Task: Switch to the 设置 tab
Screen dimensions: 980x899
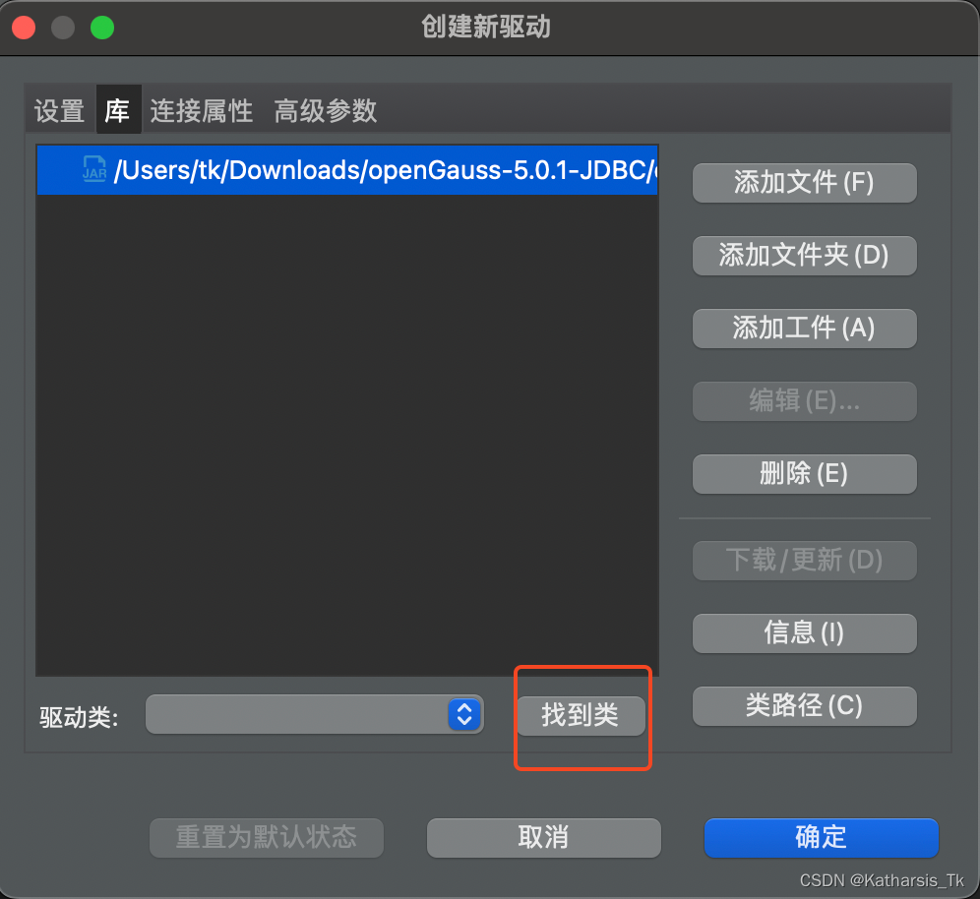Action: [59, 110]
